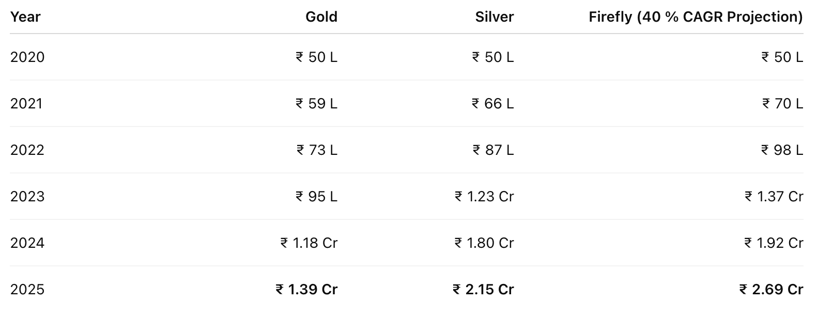Click the Firefly ₹ 1.37 Cr cell
The height and width of the screenshot is (317, 833).
click(x=774, y=196)
